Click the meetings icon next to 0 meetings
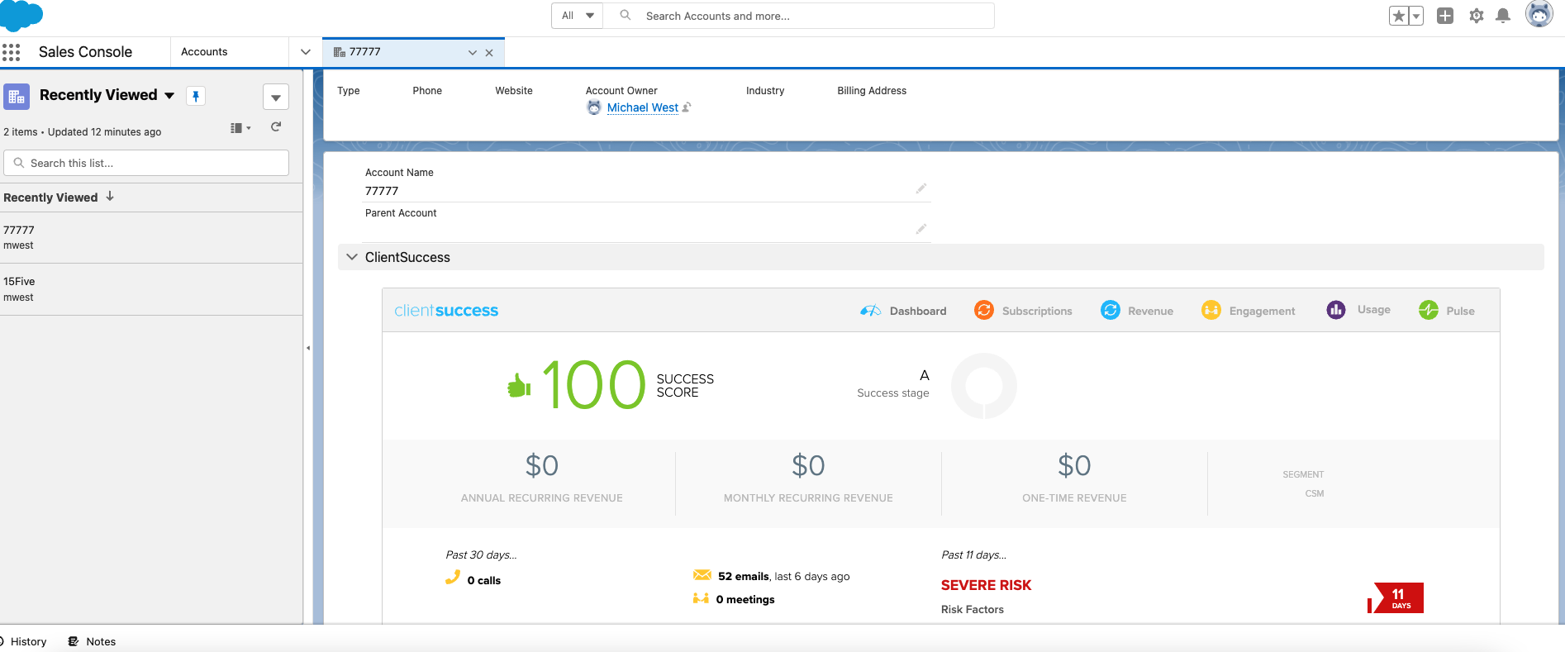Screen dimensions: 1565x652 701,598
